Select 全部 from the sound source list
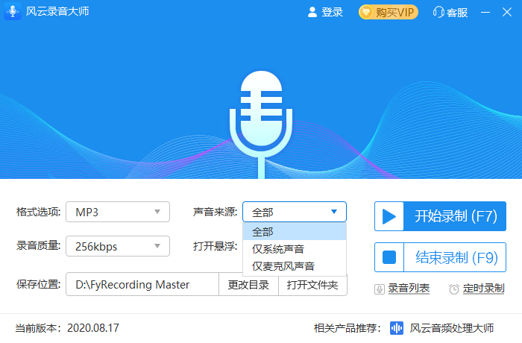The width and height of the screenshot is (522, 343). click(295, 231)
